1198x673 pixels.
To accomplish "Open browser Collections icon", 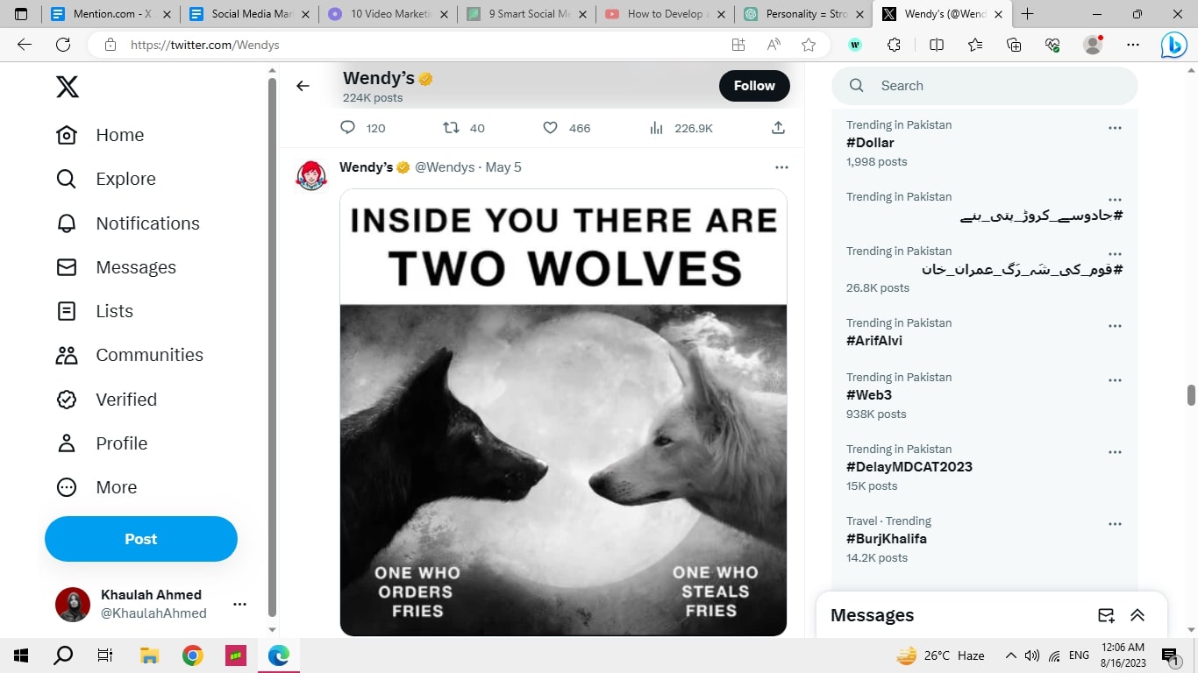I will pos(1015,45).
